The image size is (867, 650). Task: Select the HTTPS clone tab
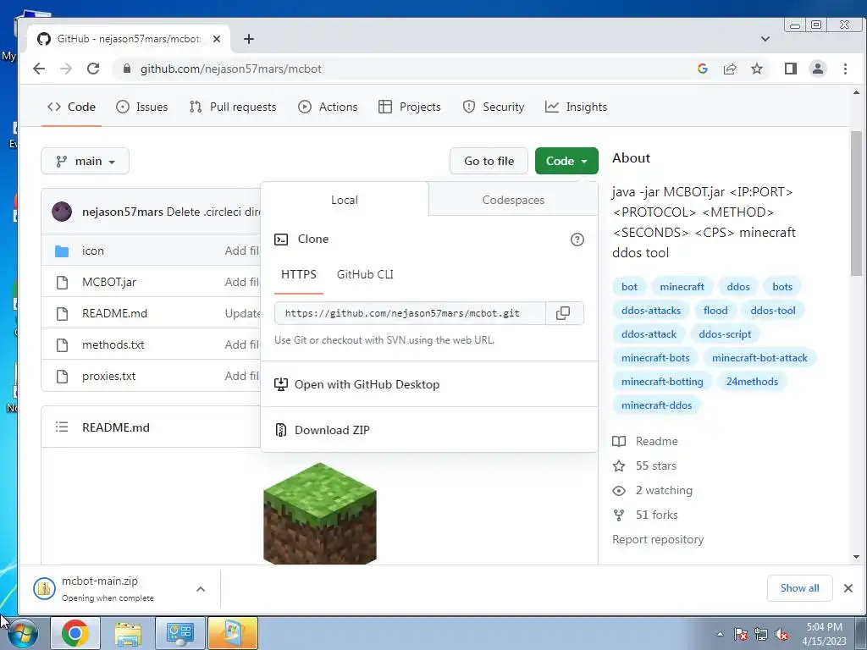tap(299, 275)
